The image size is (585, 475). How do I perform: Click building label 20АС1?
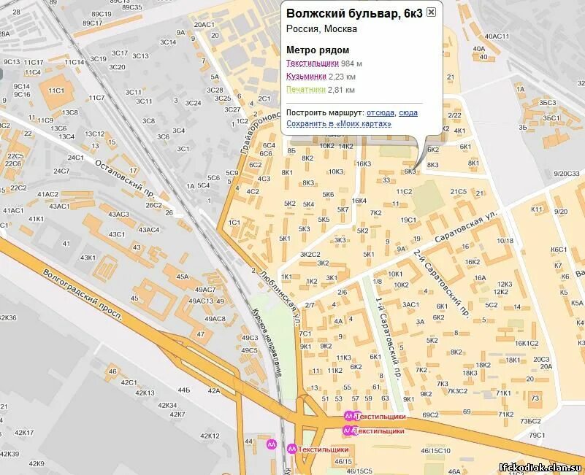[204, 24]
